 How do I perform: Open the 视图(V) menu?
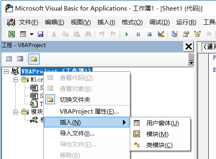click(x=81, y=22)
